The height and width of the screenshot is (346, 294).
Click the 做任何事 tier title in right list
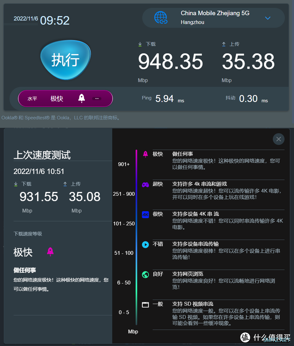(182, 154)
